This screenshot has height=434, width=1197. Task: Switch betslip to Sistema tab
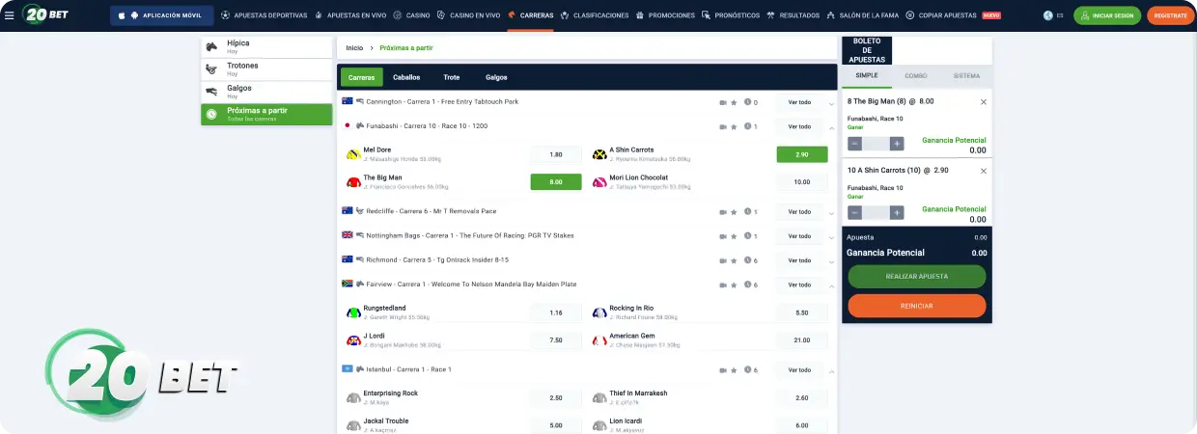pos(966,75)
